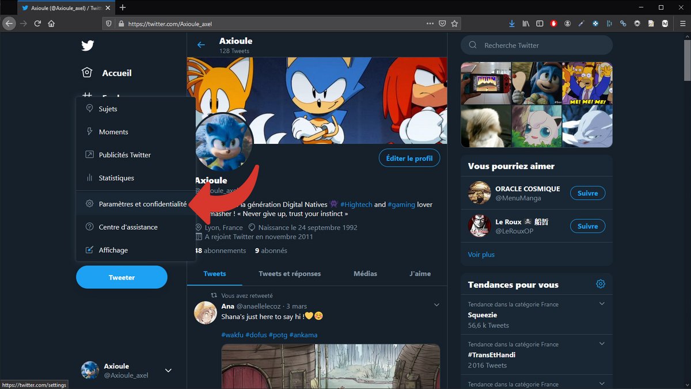Image resolution: width=691 pixels, height=389 pixels.
Task: Open the abonnements following count
Action: (x=221, y=251)
